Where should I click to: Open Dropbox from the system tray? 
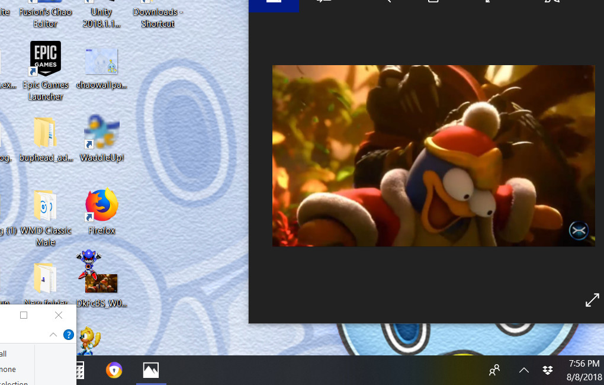pyautogui.click(x=547, y=370)
